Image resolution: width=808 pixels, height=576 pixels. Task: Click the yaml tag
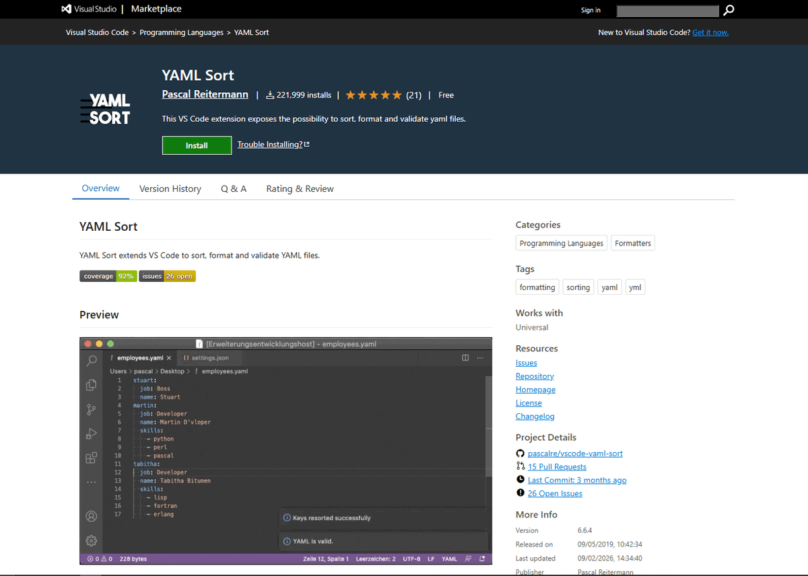(x=609, y=287)
